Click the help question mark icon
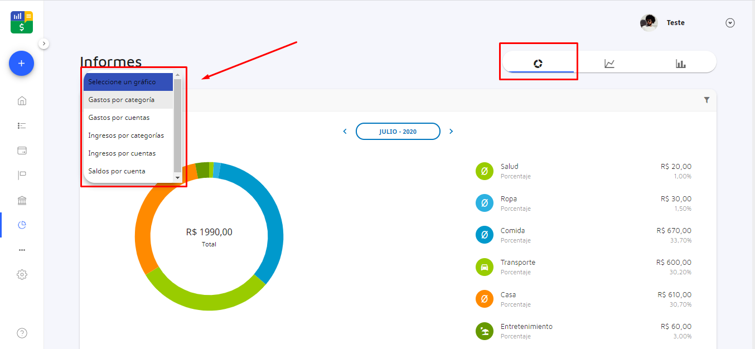 pos(22,333)
